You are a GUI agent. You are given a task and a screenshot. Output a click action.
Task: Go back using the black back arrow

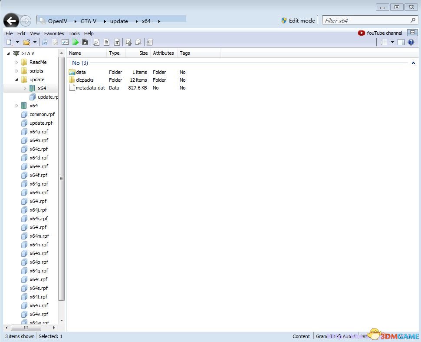click(11, 21)
